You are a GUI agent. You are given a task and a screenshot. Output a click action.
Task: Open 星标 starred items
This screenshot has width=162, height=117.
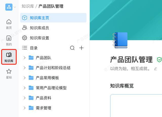click(x=9, y=74)
